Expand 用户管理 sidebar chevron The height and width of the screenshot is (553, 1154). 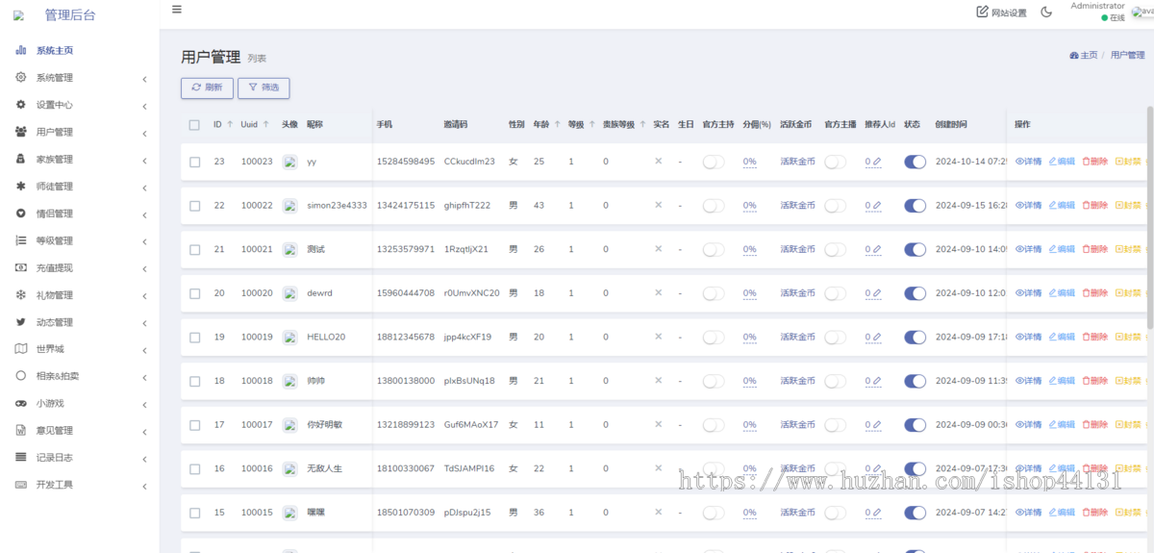[x=144, y=133]
